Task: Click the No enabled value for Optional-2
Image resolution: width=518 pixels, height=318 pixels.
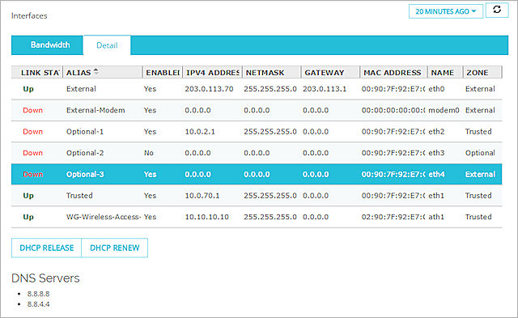Action: (149, 153)
